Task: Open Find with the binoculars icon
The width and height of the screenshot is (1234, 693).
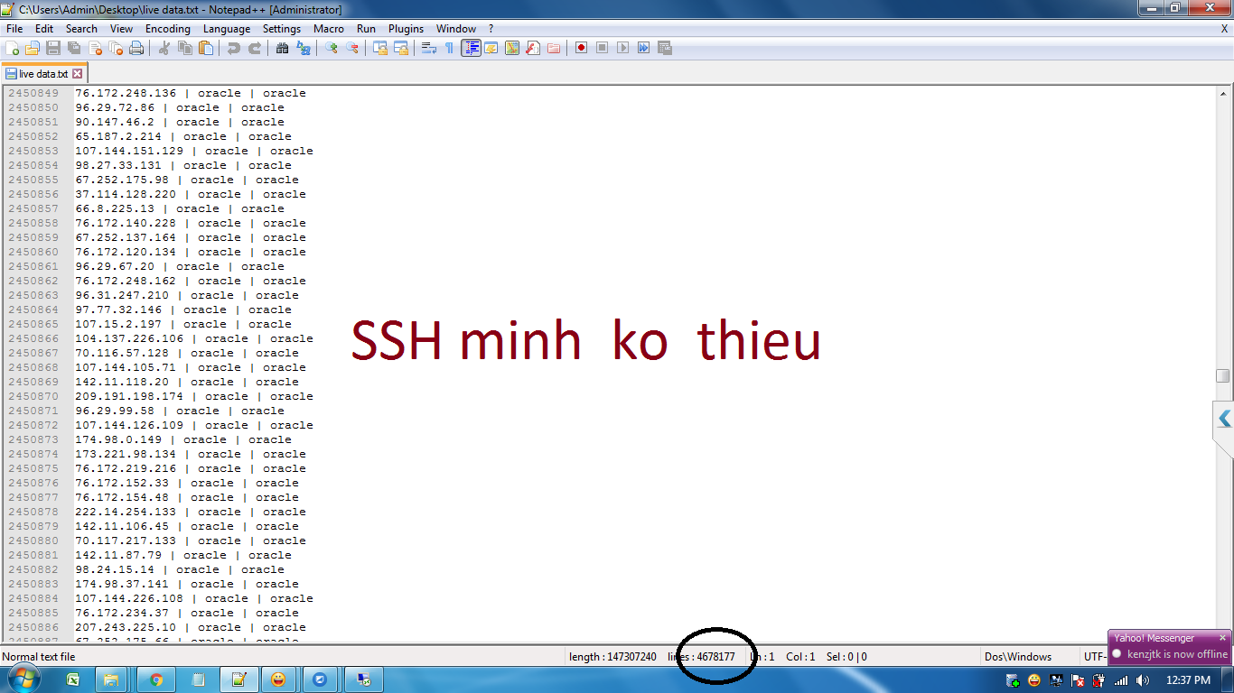Action: pyautogui.click(x=283, y=48)
